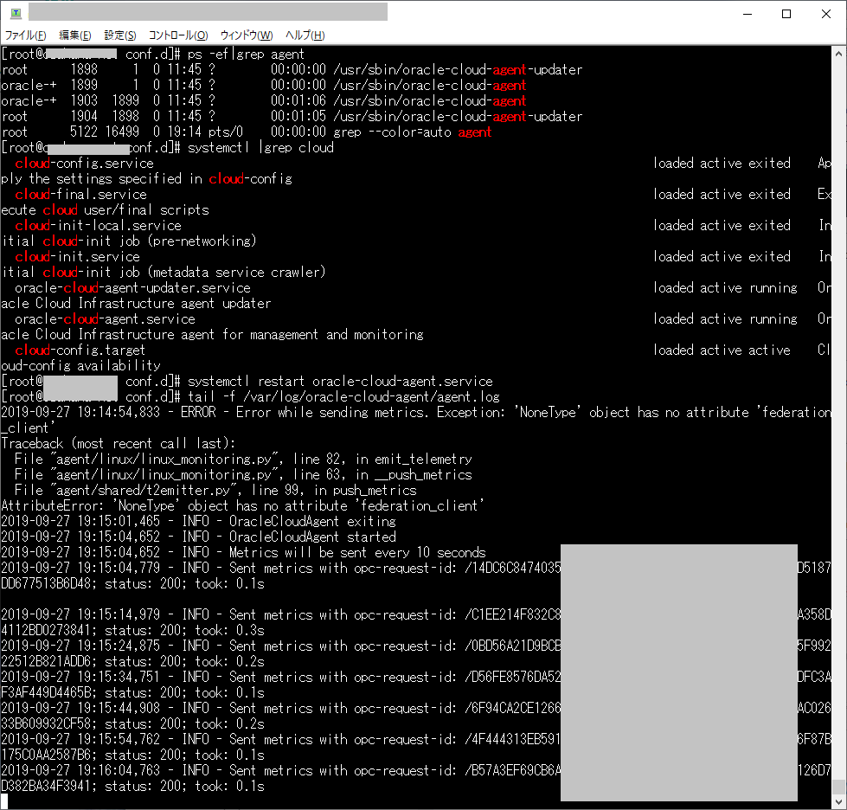Click the vertical scrollbar thumb
The width and height of the screenshot is (847, 810).
point(838,786)
